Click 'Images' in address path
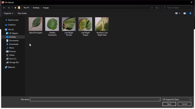 [46, 8]
